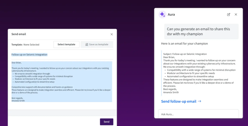Click the Save as template button

pyautogui.click(x=97, y=44)
